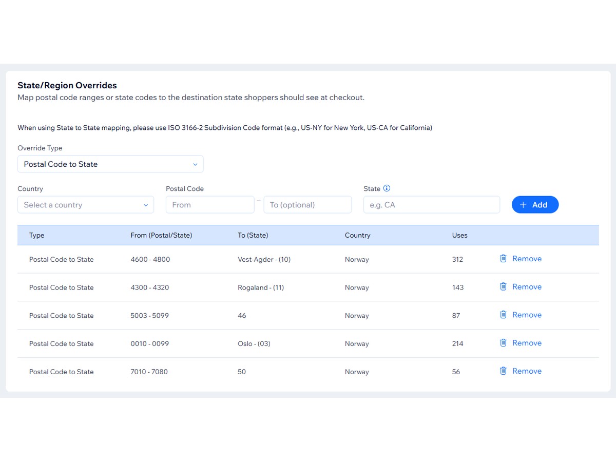Select the 0010 - 0099 postal range cell
616x462 pixels.
(x=150, y=344)
